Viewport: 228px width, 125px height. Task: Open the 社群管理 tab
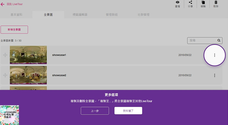click(143, 15)
